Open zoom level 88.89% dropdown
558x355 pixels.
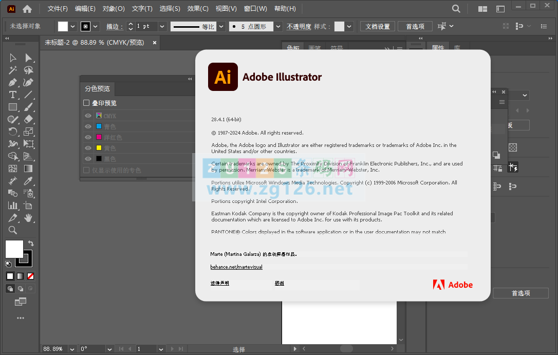[x=72, y=349]
